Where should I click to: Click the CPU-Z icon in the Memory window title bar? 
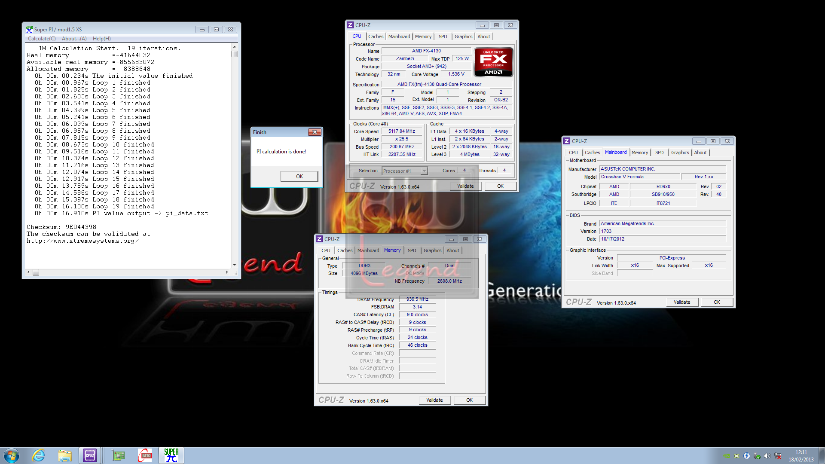(x=319, y=239)
